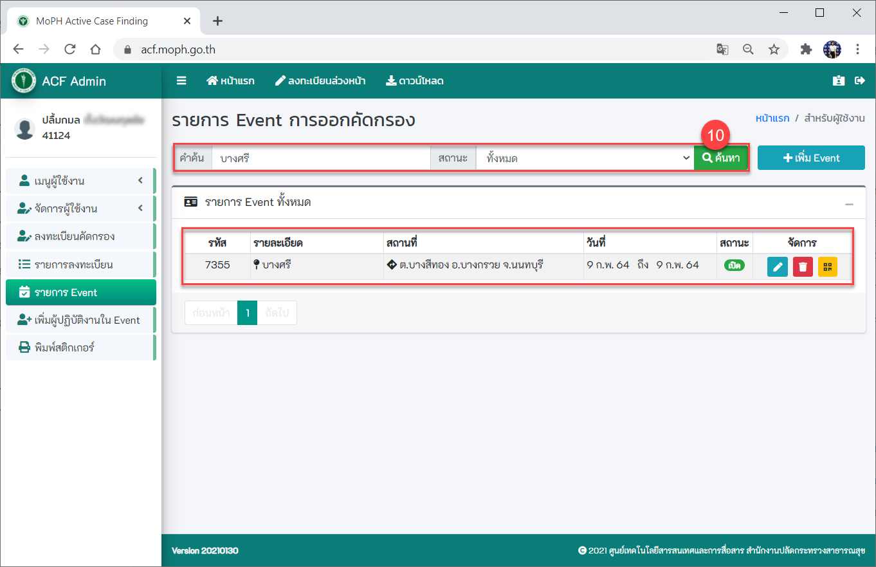
Task: Click the หน้าแรก breadcrumb link
Action: pos(772,118)
